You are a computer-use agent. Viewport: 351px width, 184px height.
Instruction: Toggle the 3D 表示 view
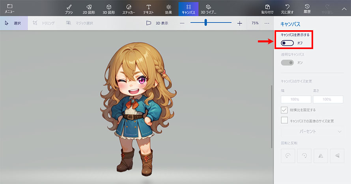coord(157,23)
